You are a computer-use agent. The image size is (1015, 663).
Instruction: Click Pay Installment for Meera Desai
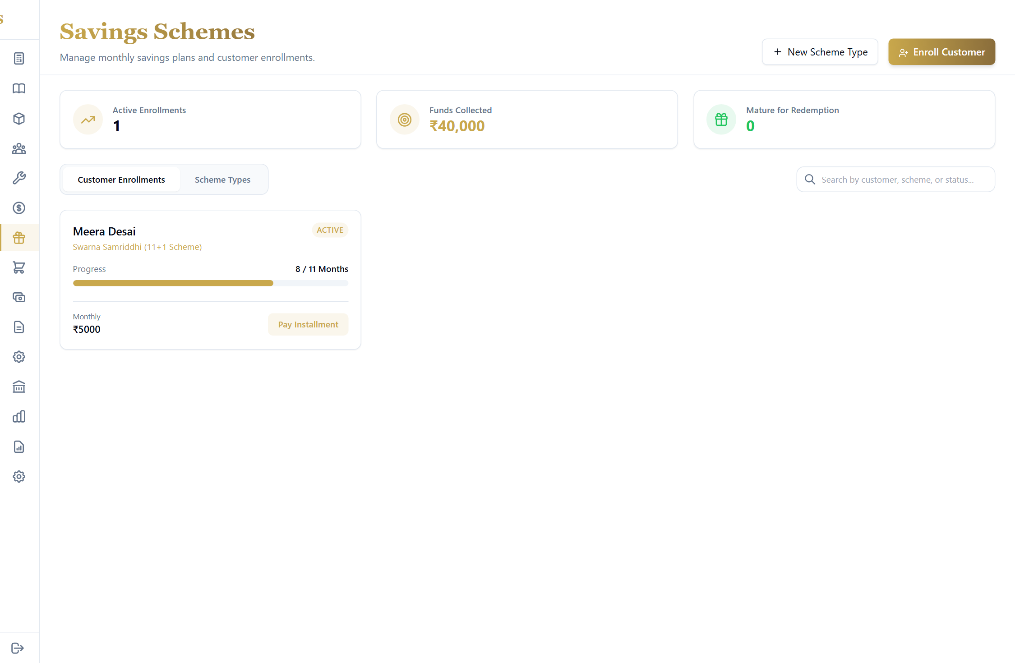(x=308, y=324)
